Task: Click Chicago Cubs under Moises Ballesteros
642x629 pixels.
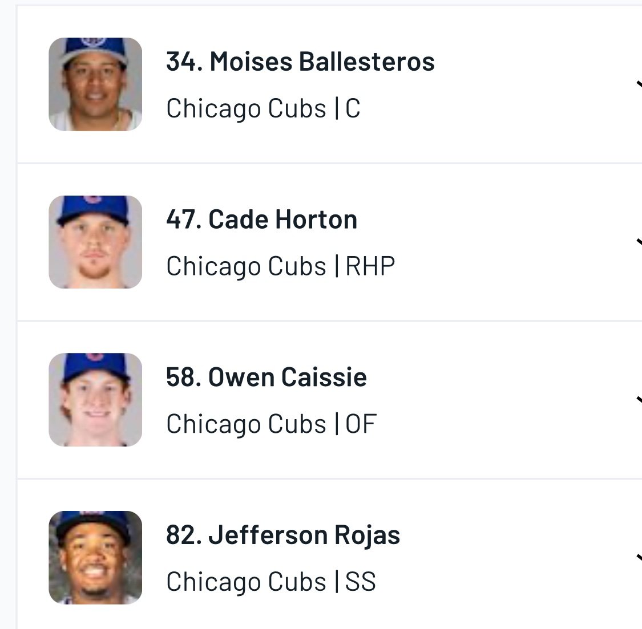Action: pyautogui.click(x=246, y=108)
